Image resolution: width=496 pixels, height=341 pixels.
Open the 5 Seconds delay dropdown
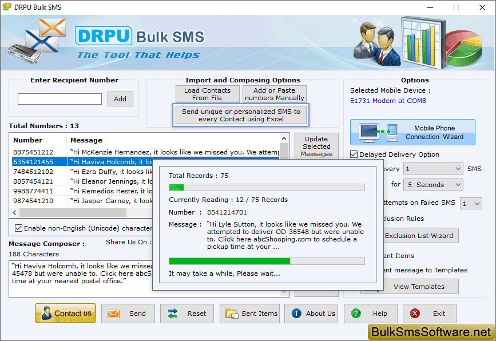433,185
